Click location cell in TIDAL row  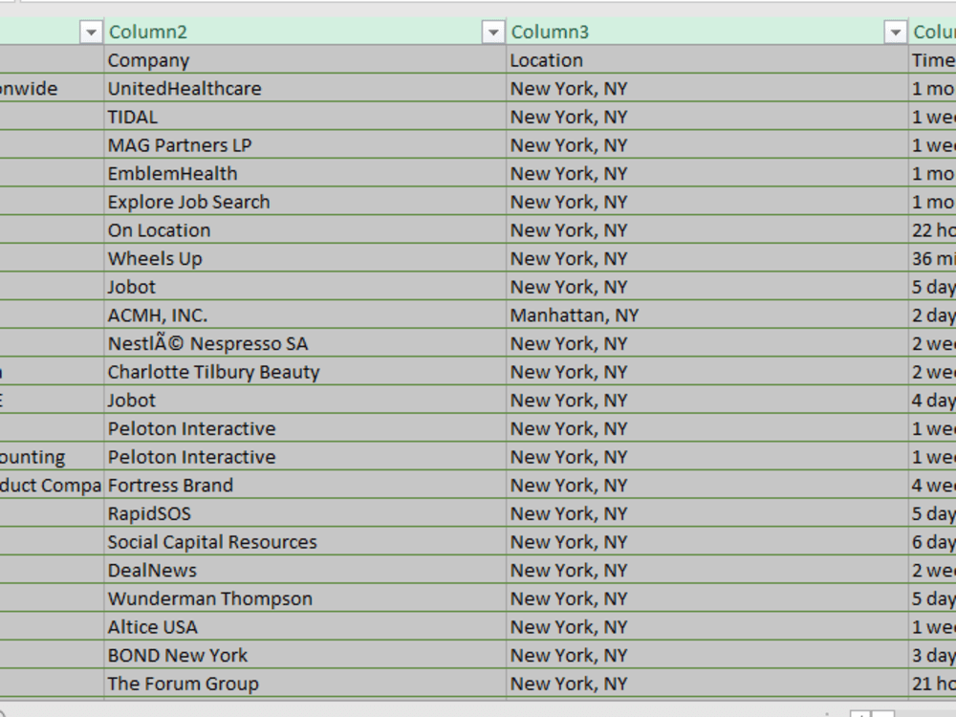707,117
